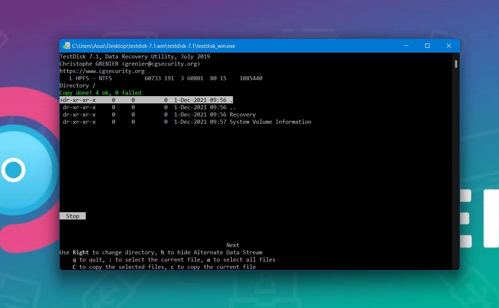Click the 'L HPFS - NTFS' partition line
Image resolution: width=499 pixels, height=308 pixels.
tap(166, 78)
